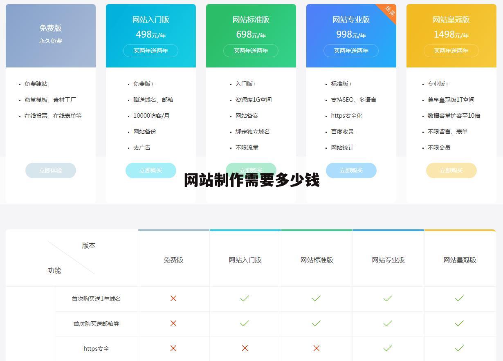Click the green checkmark under 网站标准版 for 首次购买送邮箱券
The image size is (503, 361).
click(x=316, y=323)
